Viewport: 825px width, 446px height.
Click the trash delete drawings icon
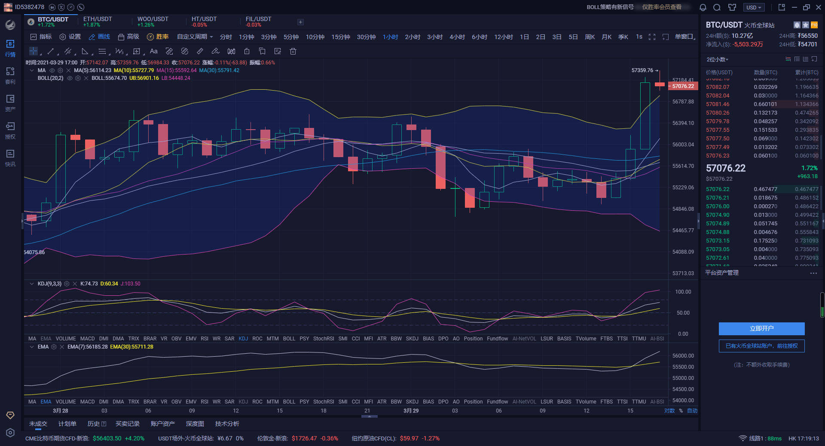pos(293,51)
